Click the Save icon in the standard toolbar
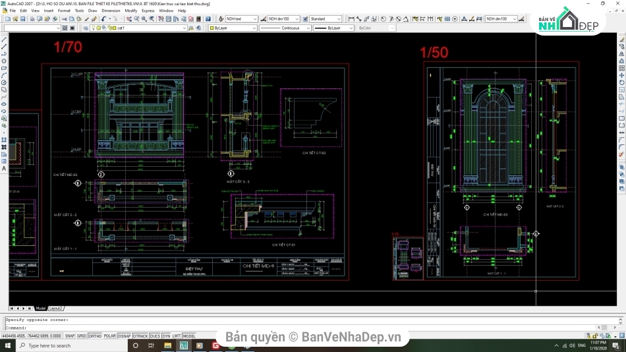This screenshot has width=626, height=352. (21, 19)
